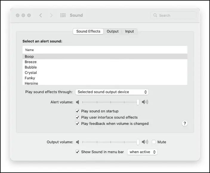Click the back navigation arrow
The height and width of the screenshot is (173, 210).
(x=41, y=15)
